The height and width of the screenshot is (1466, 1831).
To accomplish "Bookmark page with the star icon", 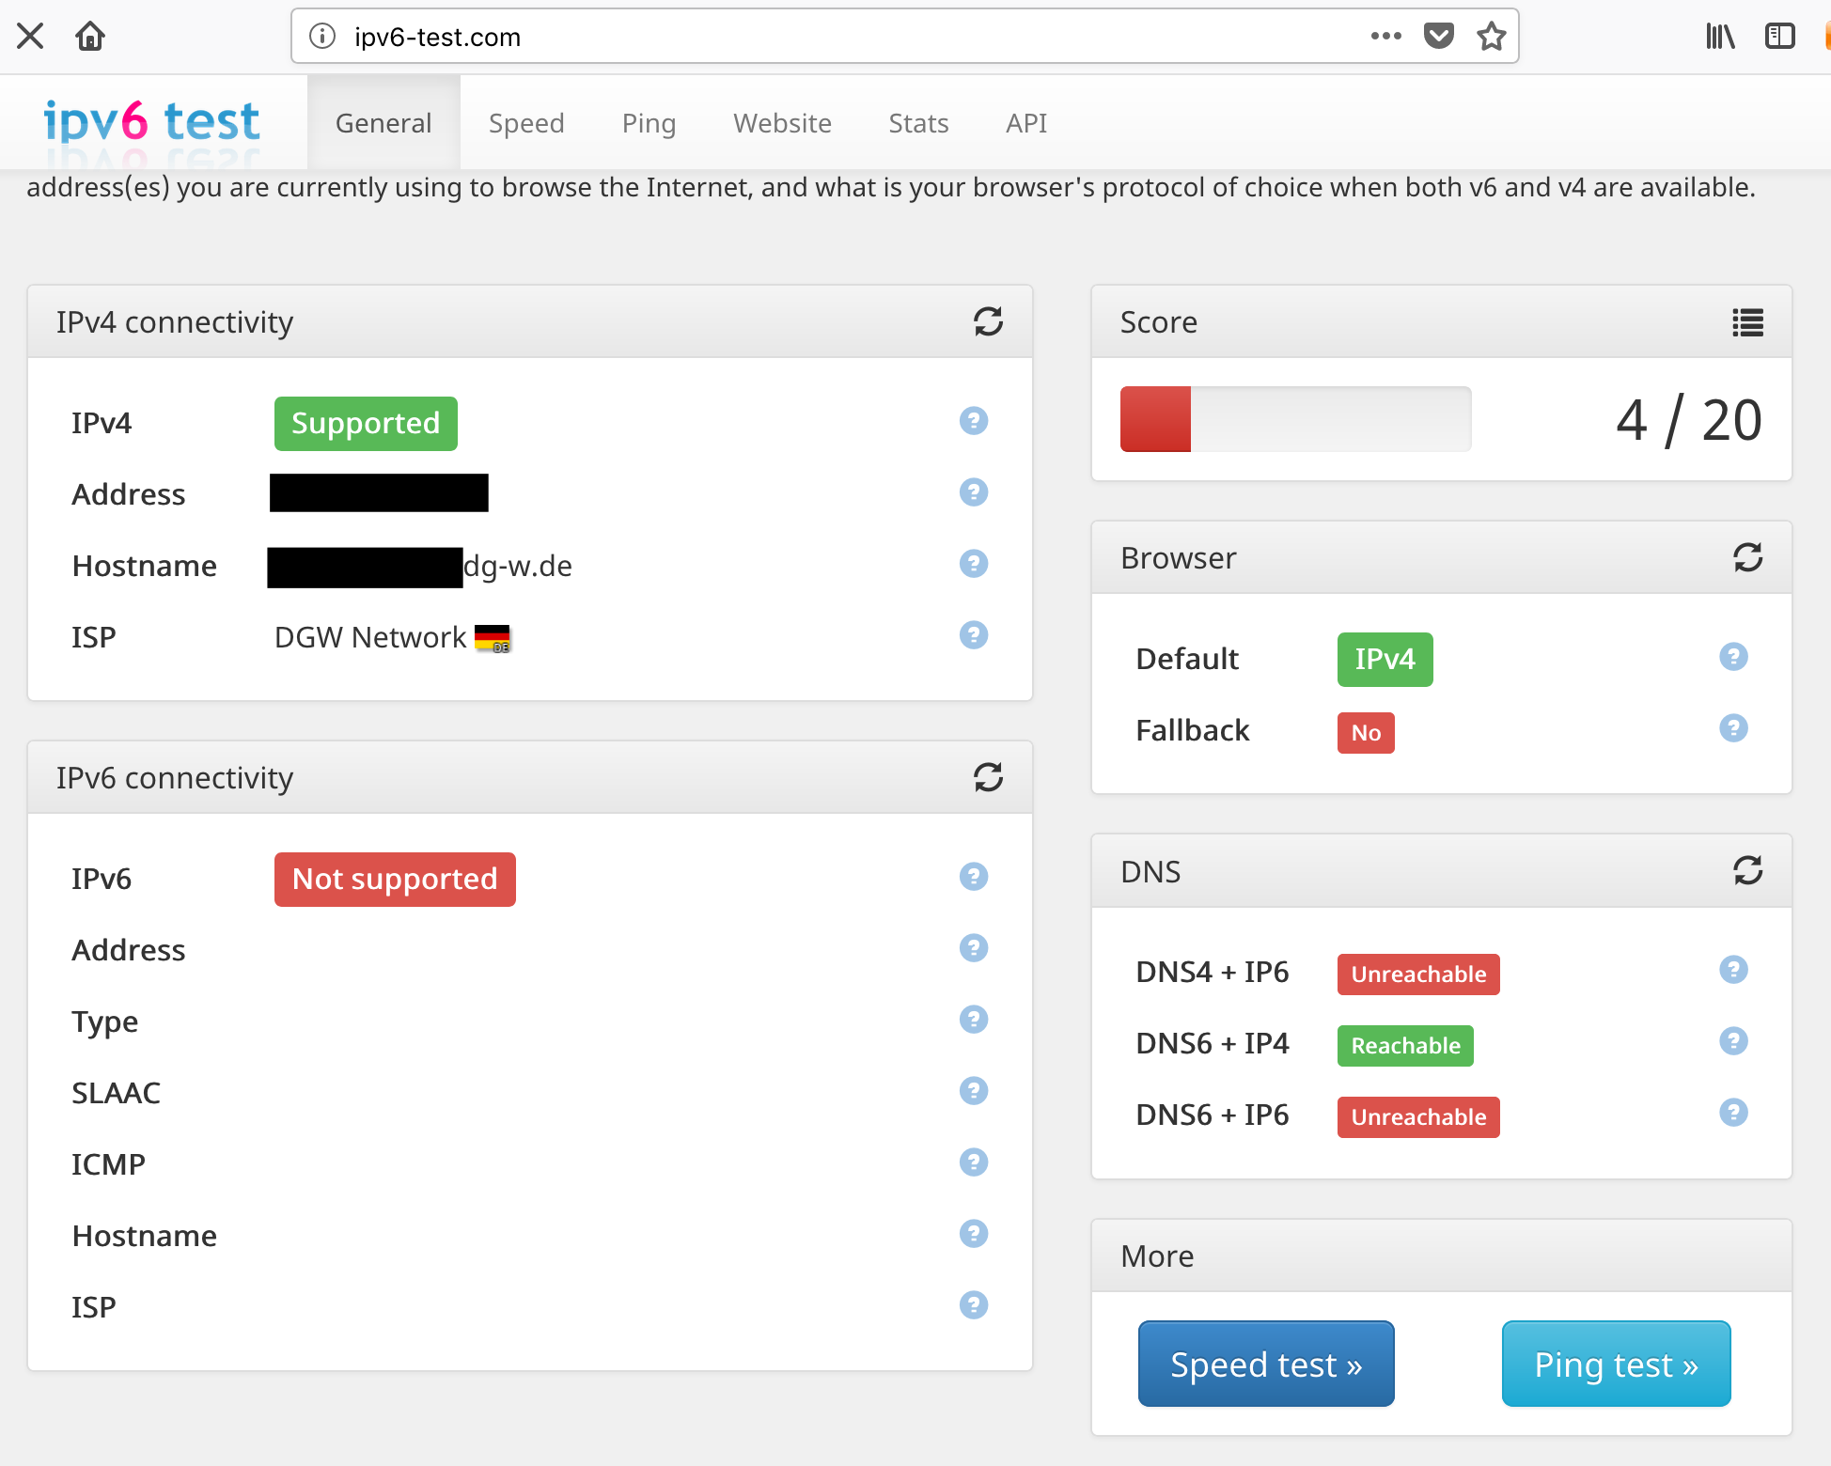I will tap(1491, 37).
